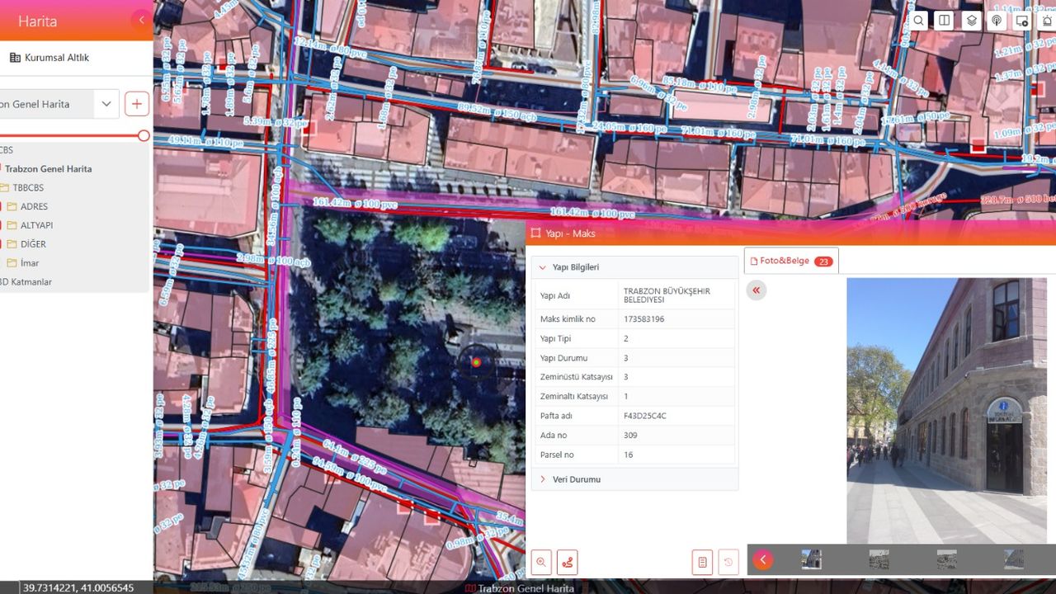Select the first photo thumbnail in strip
Screen dimensions: 1056x594
[x=811, y=560]
